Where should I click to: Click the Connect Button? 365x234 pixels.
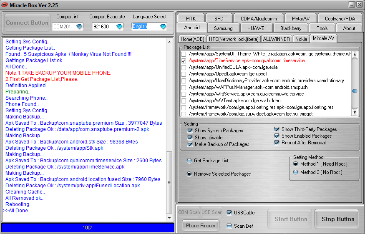pyautogui.click(x=27, y=23)
